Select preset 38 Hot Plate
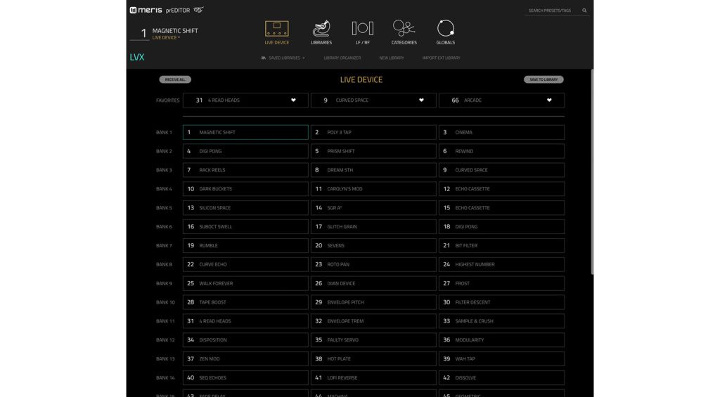Viewport: 720px width, 397px height. (373, 359)
